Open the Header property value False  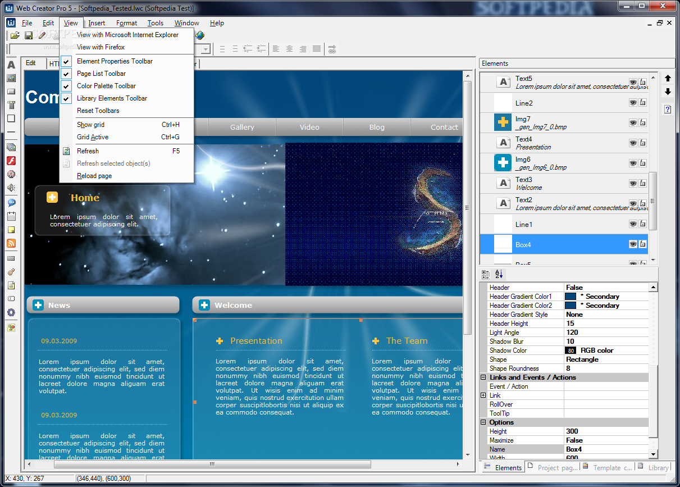point(606,288)
